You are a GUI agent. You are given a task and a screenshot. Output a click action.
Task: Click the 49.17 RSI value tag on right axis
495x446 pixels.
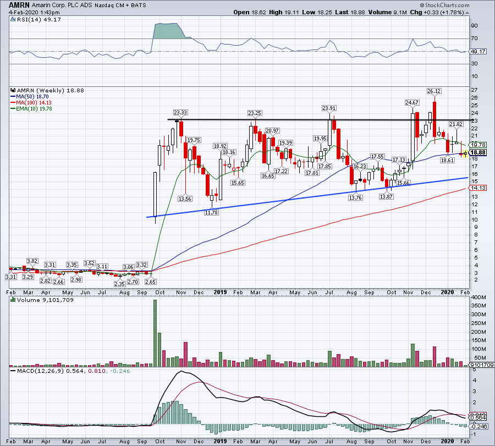pos(478,52)
